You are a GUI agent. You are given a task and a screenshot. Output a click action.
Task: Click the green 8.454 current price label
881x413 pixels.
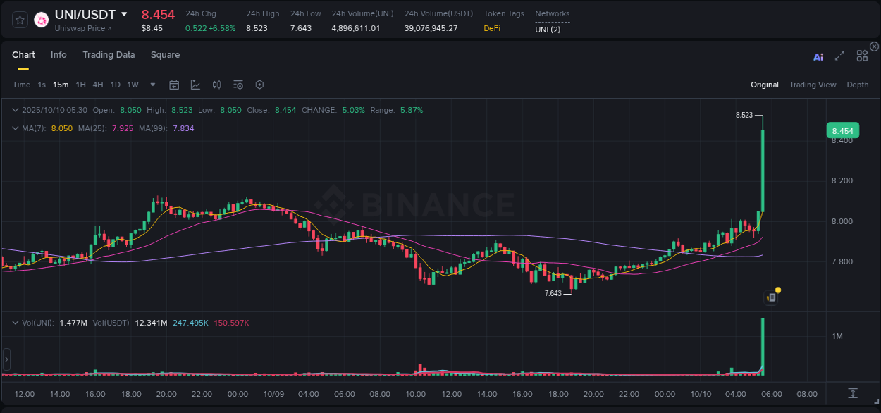tap(842, 131)
